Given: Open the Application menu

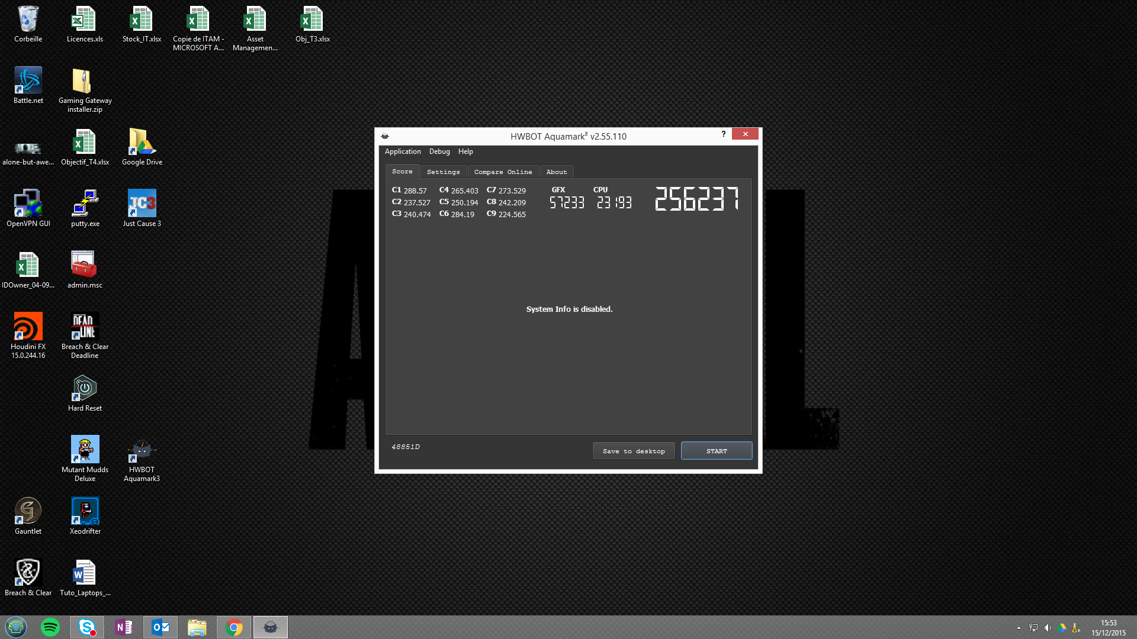Looking at the screenshot, I should click(x=403, y=151).
